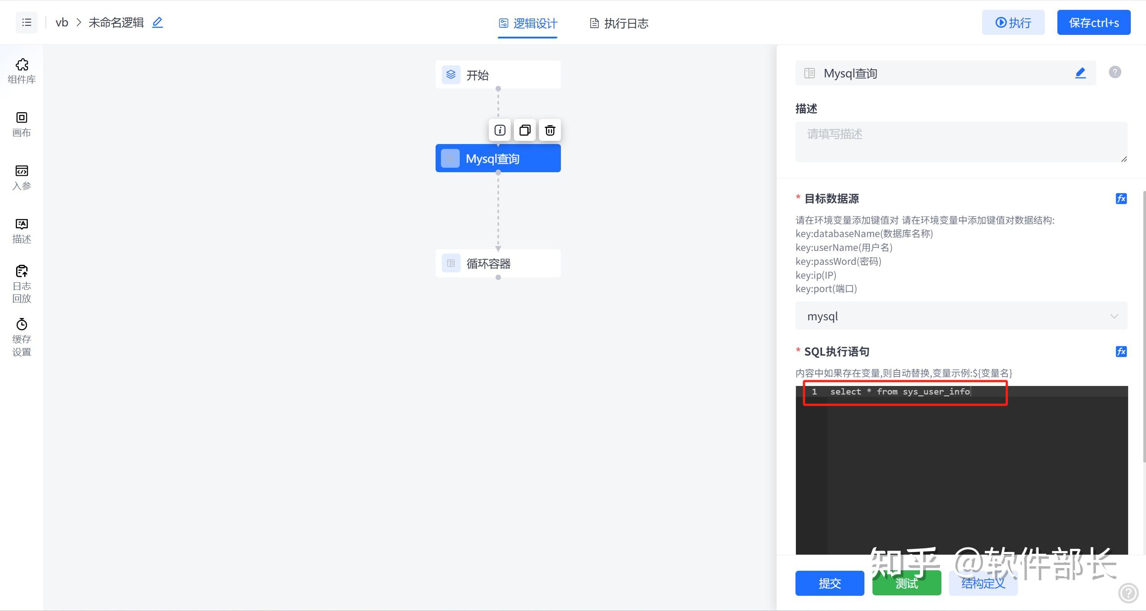Click the fx icon beside SQL执行语句
Screen dimensions: 1146x611
point(1121,352)
